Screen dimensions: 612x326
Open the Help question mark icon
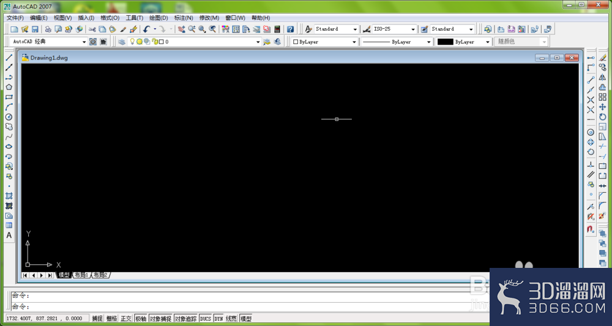tap(290, 29)
